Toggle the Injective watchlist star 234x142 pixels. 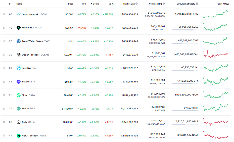(4, 68)
